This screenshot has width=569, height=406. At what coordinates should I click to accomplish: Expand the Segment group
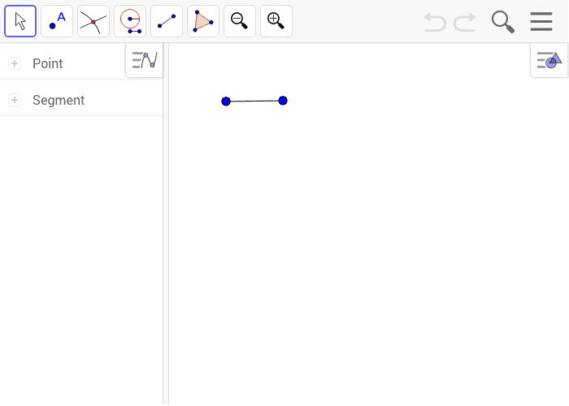[15, 100]
